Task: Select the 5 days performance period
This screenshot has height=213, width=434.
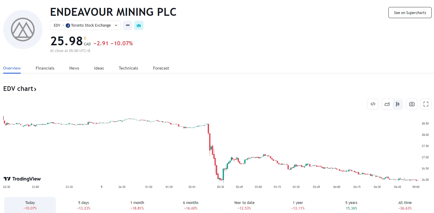Action: (83, 205)
